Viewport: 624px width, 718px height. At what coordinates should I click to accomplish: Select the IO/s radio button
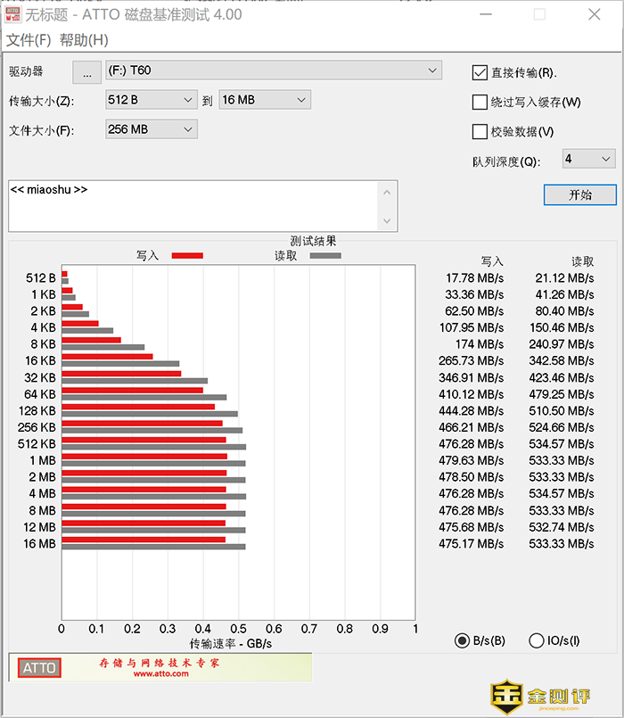[x=537, y=640]
